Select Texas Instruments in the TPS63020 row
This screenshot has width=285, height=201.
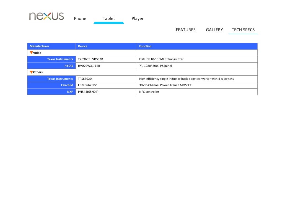click(51, 79)
